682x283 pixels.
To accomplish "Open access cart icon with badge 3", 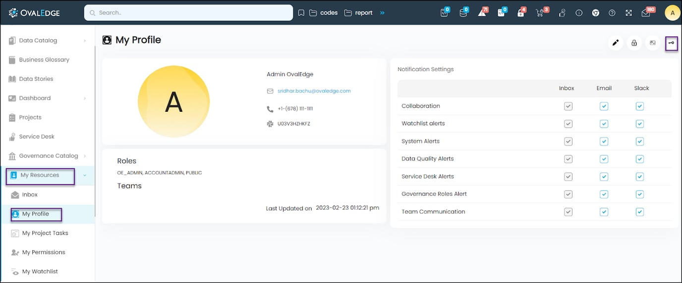I will point(541,13).
